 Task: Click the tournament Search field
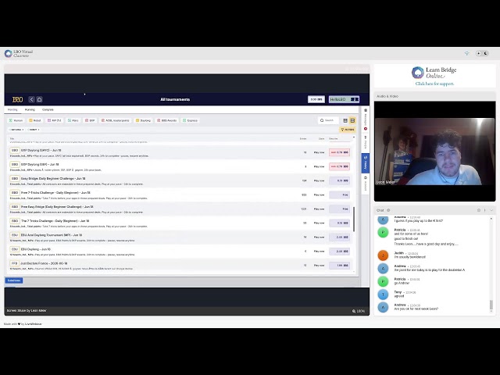coord(328,120)
